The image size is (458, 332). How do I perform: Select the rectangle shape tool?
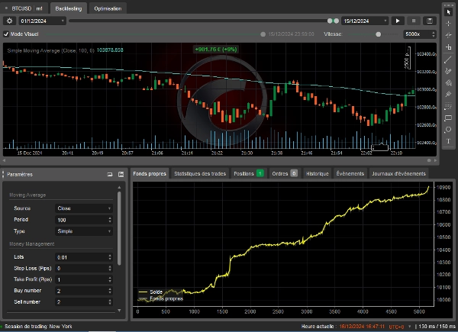pyautogui.click(x=448, y=118)
